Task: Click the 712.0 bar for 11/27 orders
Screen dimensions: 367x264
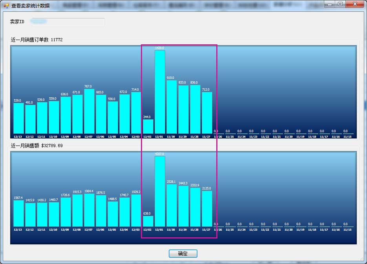Action: pyautogui.click(x=207, y=113)
